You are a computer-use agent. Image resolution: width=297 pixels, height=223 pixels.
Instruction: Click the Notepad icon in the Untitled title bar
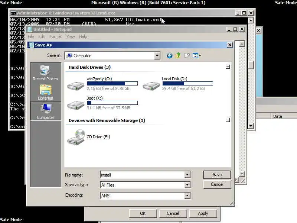tap(30, 29)
